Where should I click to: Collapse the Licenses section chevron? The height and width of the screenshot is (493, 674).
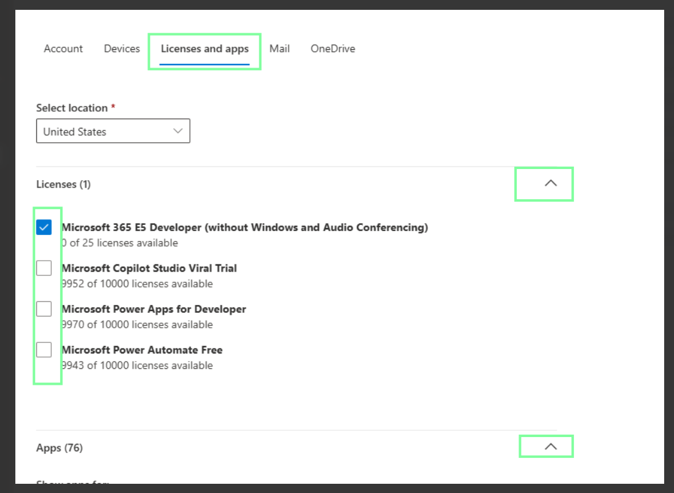(551, 183)
